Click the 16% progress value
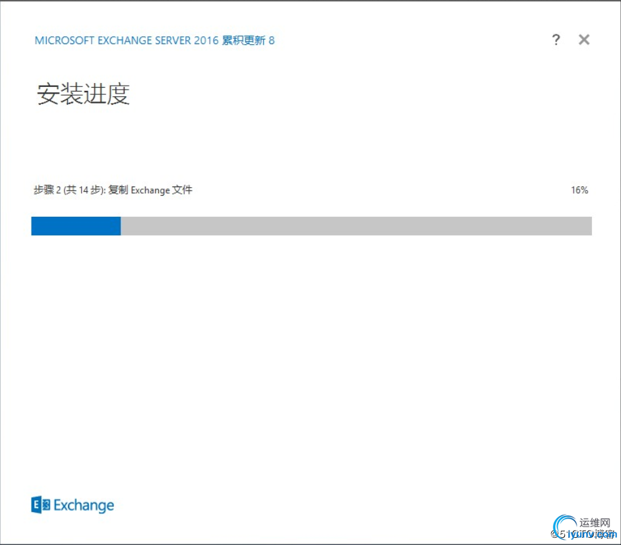 tap(579, 190)
